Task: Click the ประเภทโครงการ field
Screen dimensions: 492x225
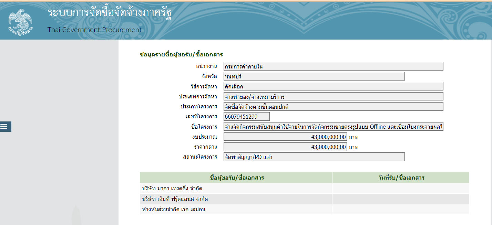Action: pos(333,107)
